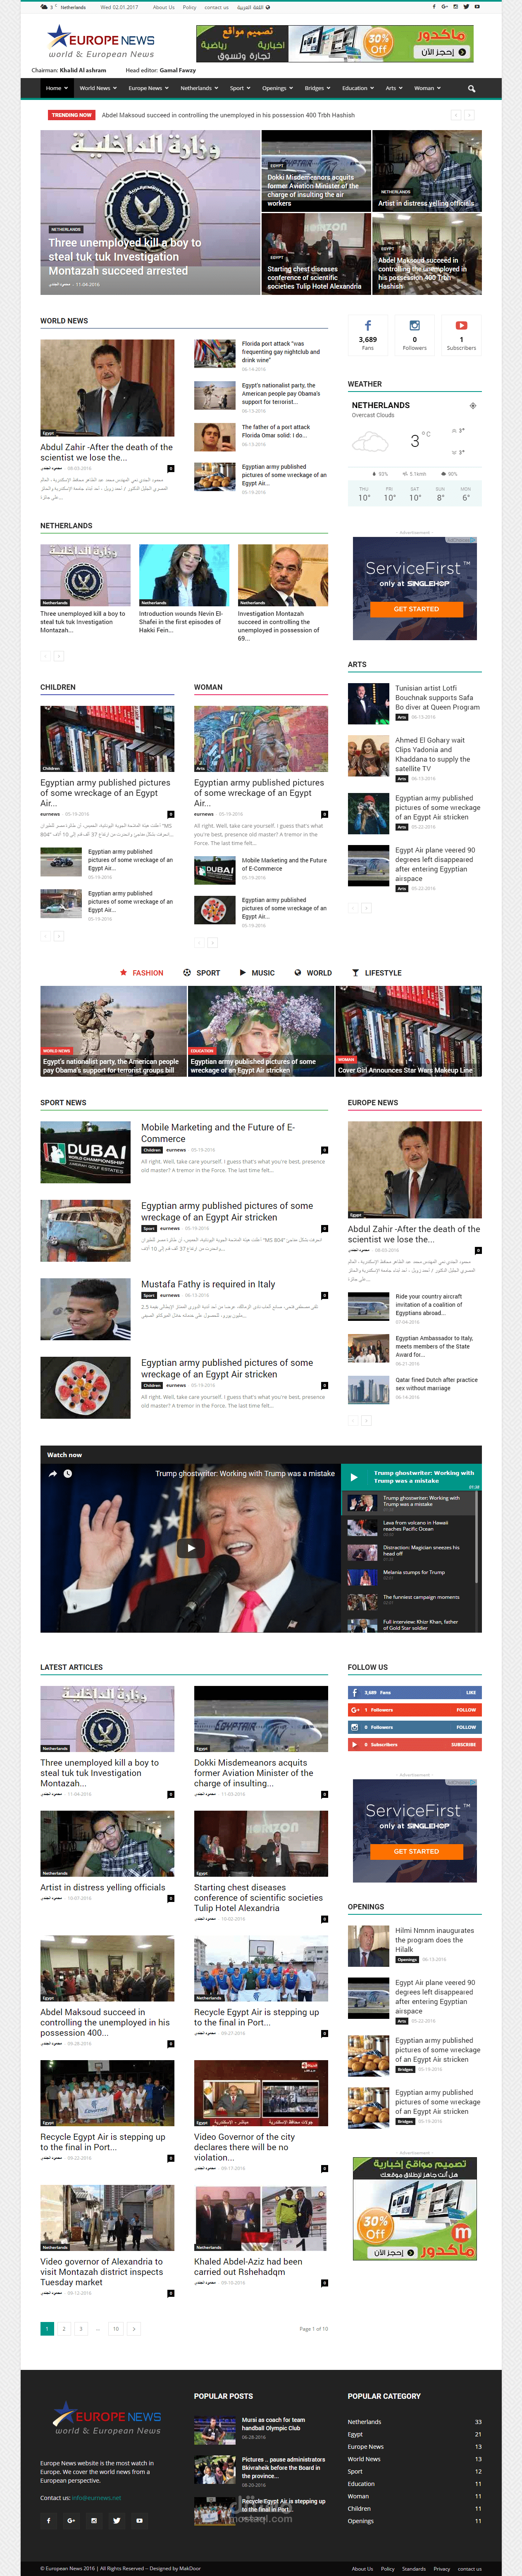Open Instagram counter showing 0 Followers
Viewport: 522px width, 2576px height.
[415, 334]
